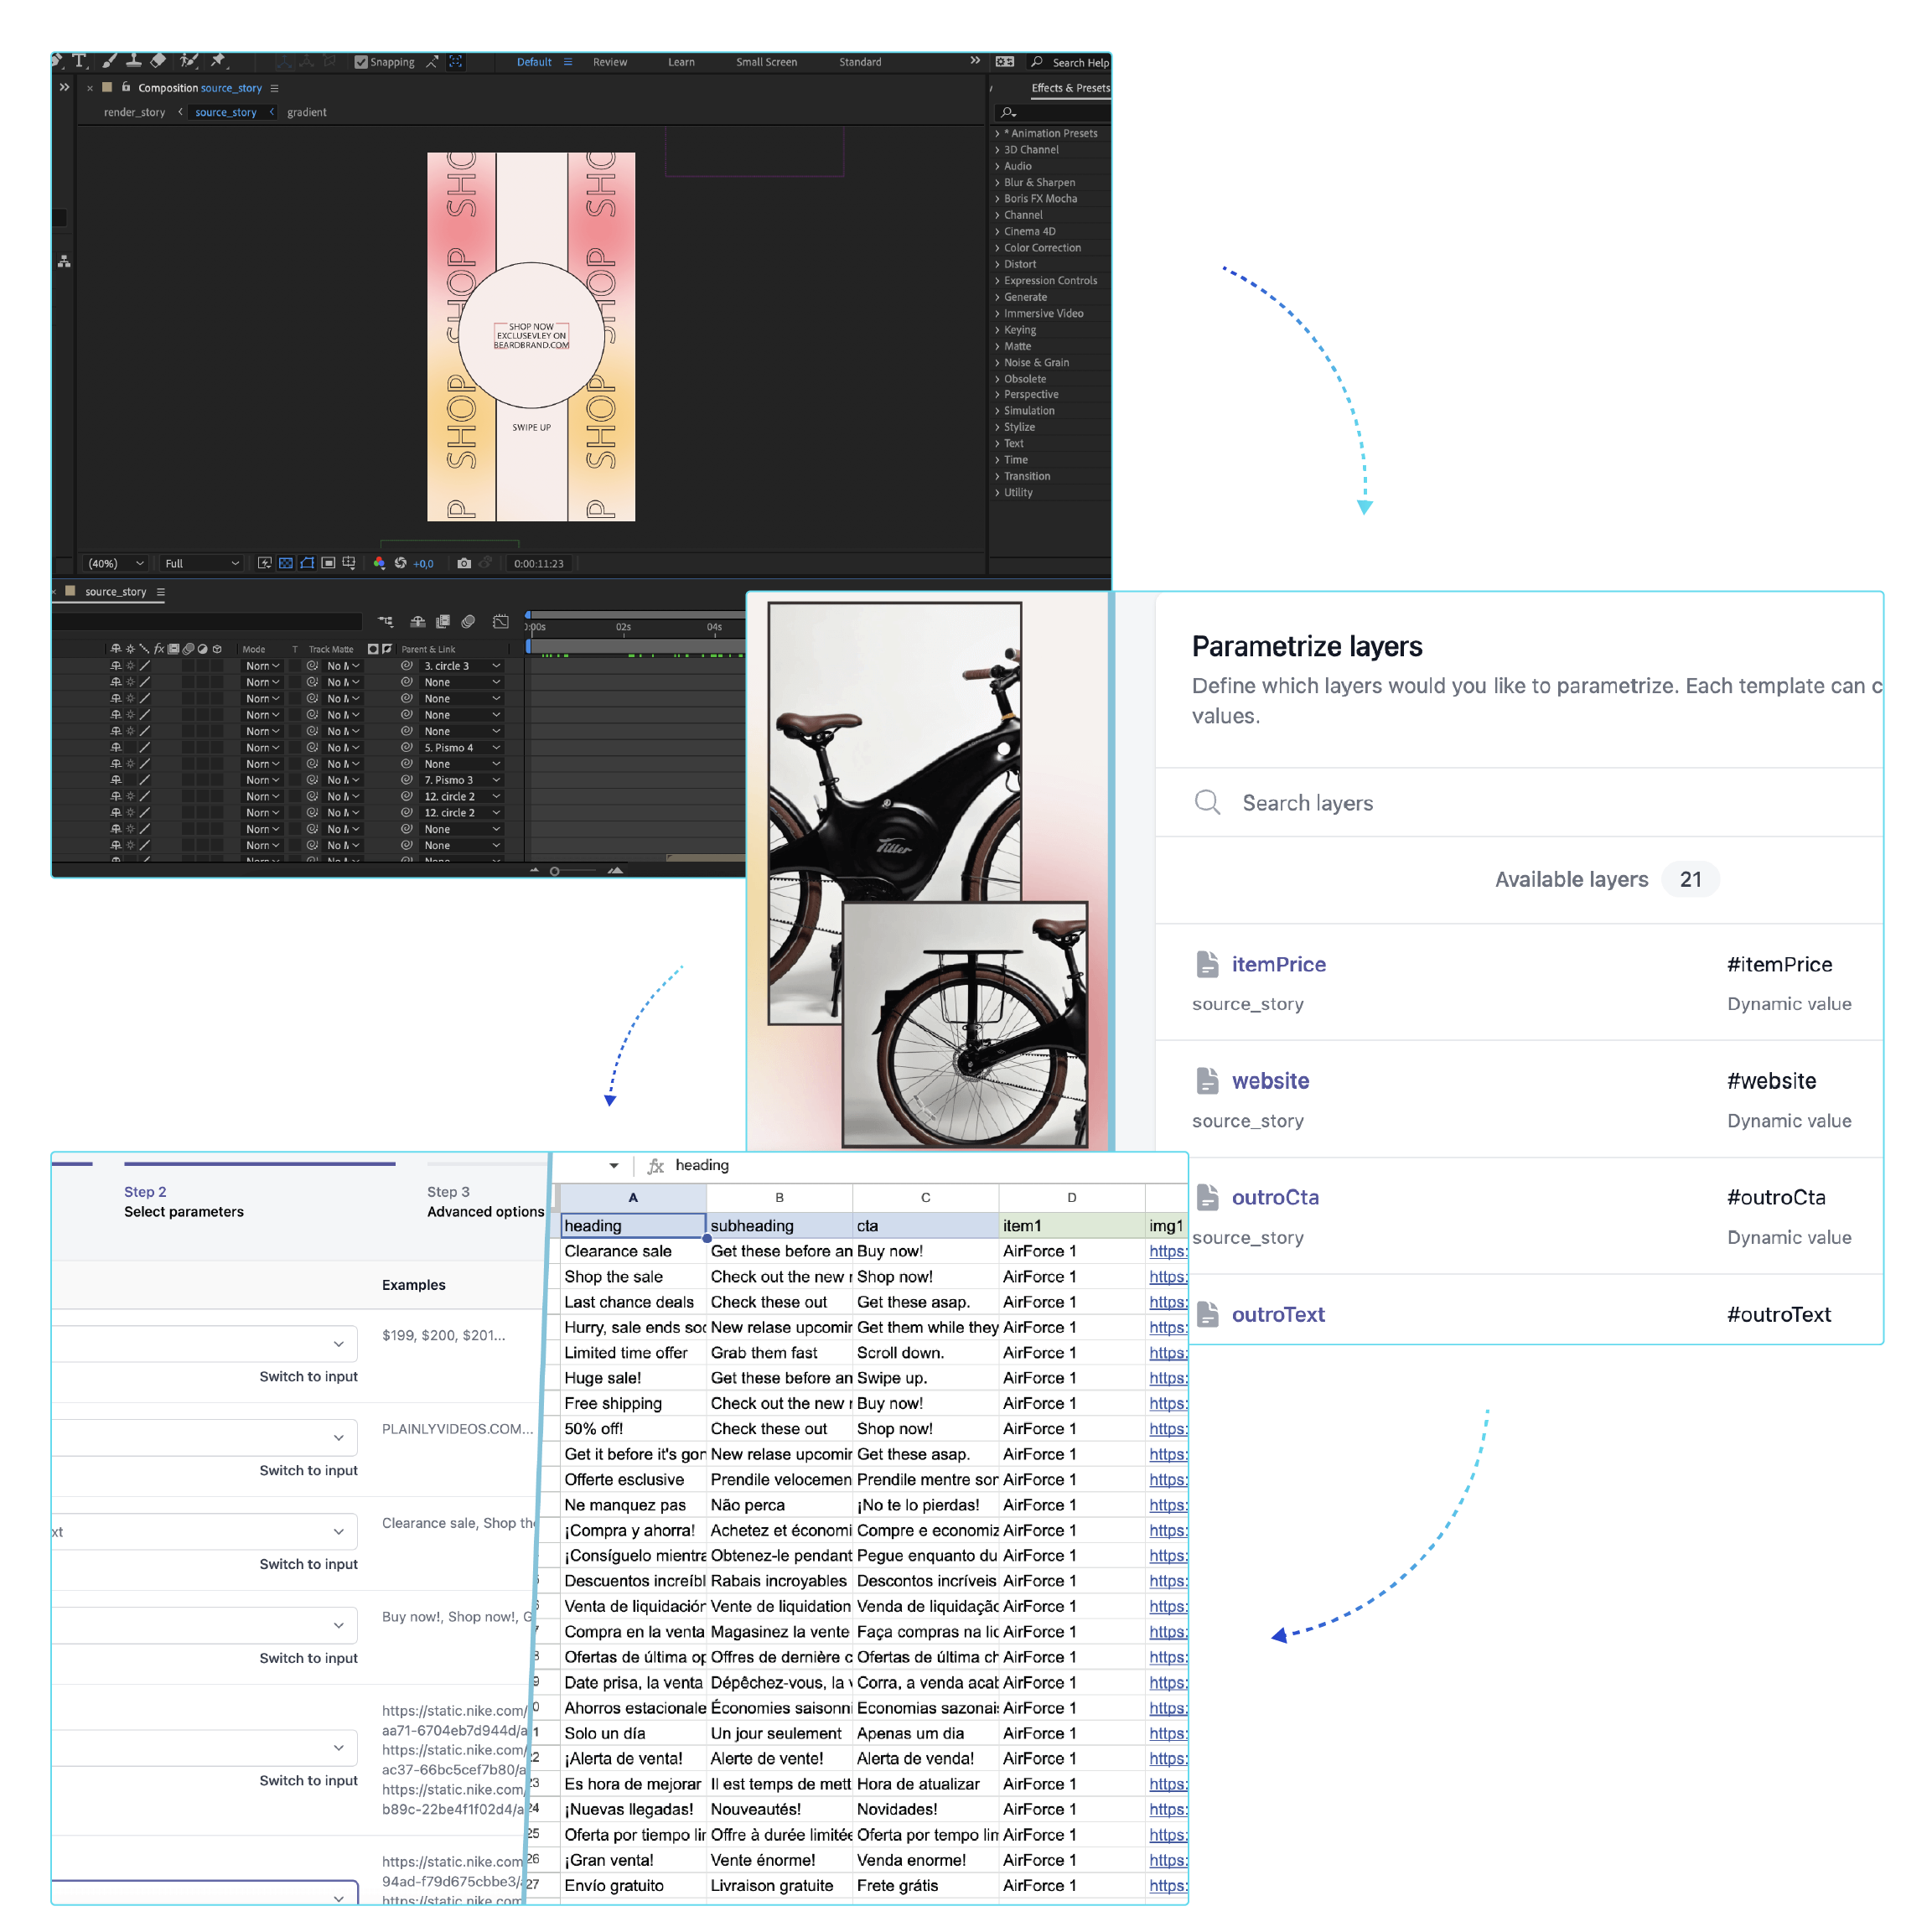This screenshot has width=1932, height=1932.
Task: Click the itemPrice layer link
Action: 1278,964
